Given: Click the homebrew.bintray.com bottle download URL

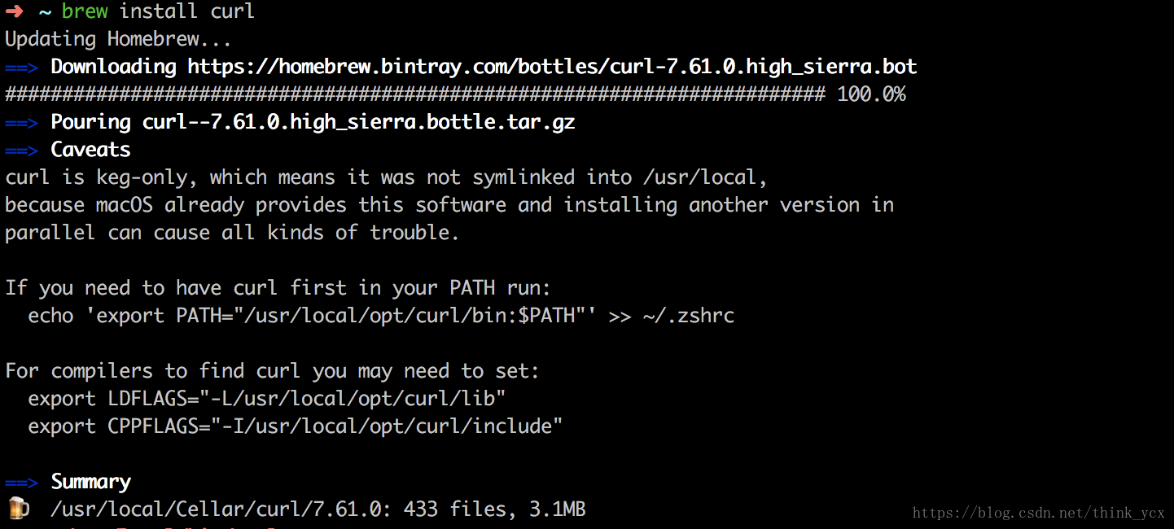Looking at the screenshot, I should 552,67.
